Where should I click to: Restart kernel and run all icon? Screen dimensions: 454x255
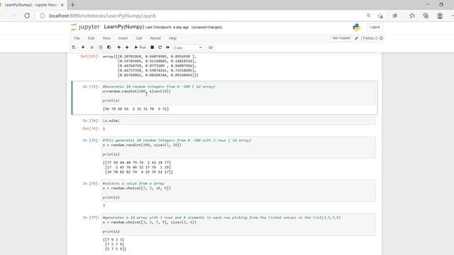coord(167,47)
